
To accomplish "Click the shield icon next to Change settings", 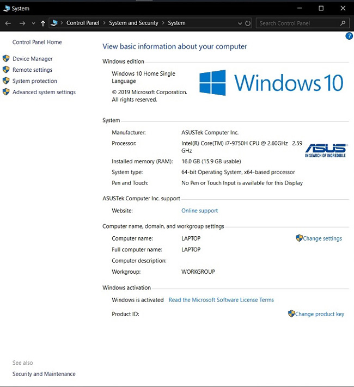I will point(299,238).
